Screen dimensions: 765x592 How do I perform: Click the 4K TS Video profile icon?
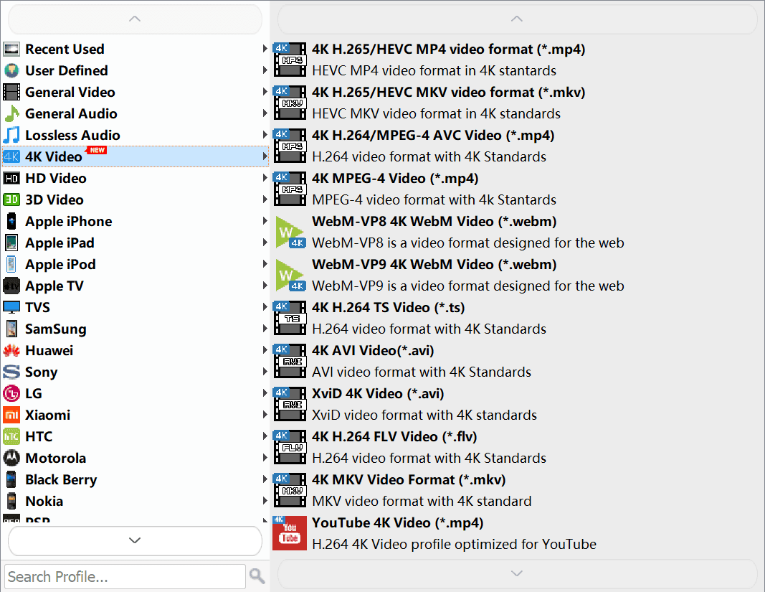point(290,318)
